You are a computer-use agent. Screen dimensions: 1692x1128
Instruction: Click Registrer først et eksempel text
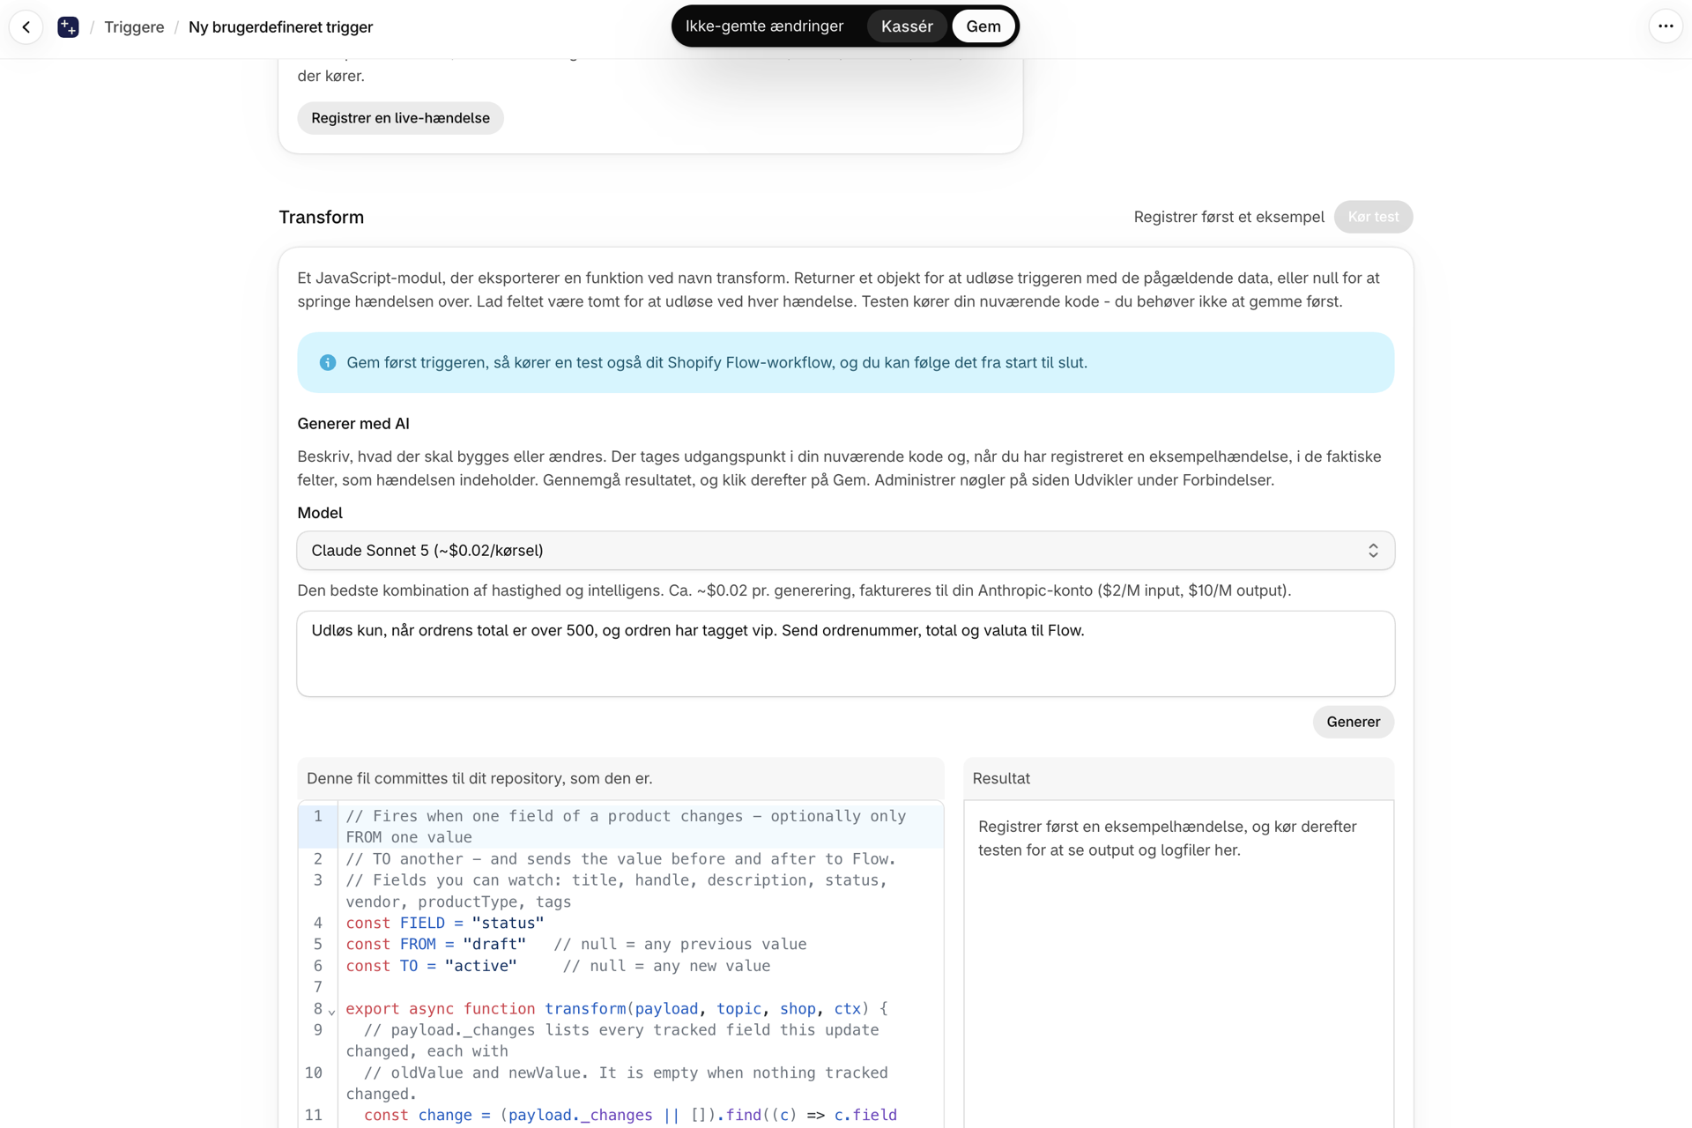(1228, 217)
